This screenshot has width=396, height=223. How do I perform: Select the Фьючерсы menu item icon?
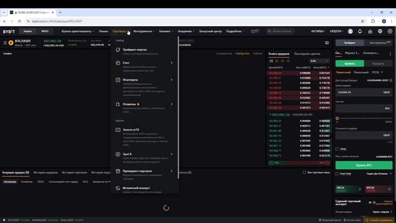pyautogui.click(x=118, y=80)
